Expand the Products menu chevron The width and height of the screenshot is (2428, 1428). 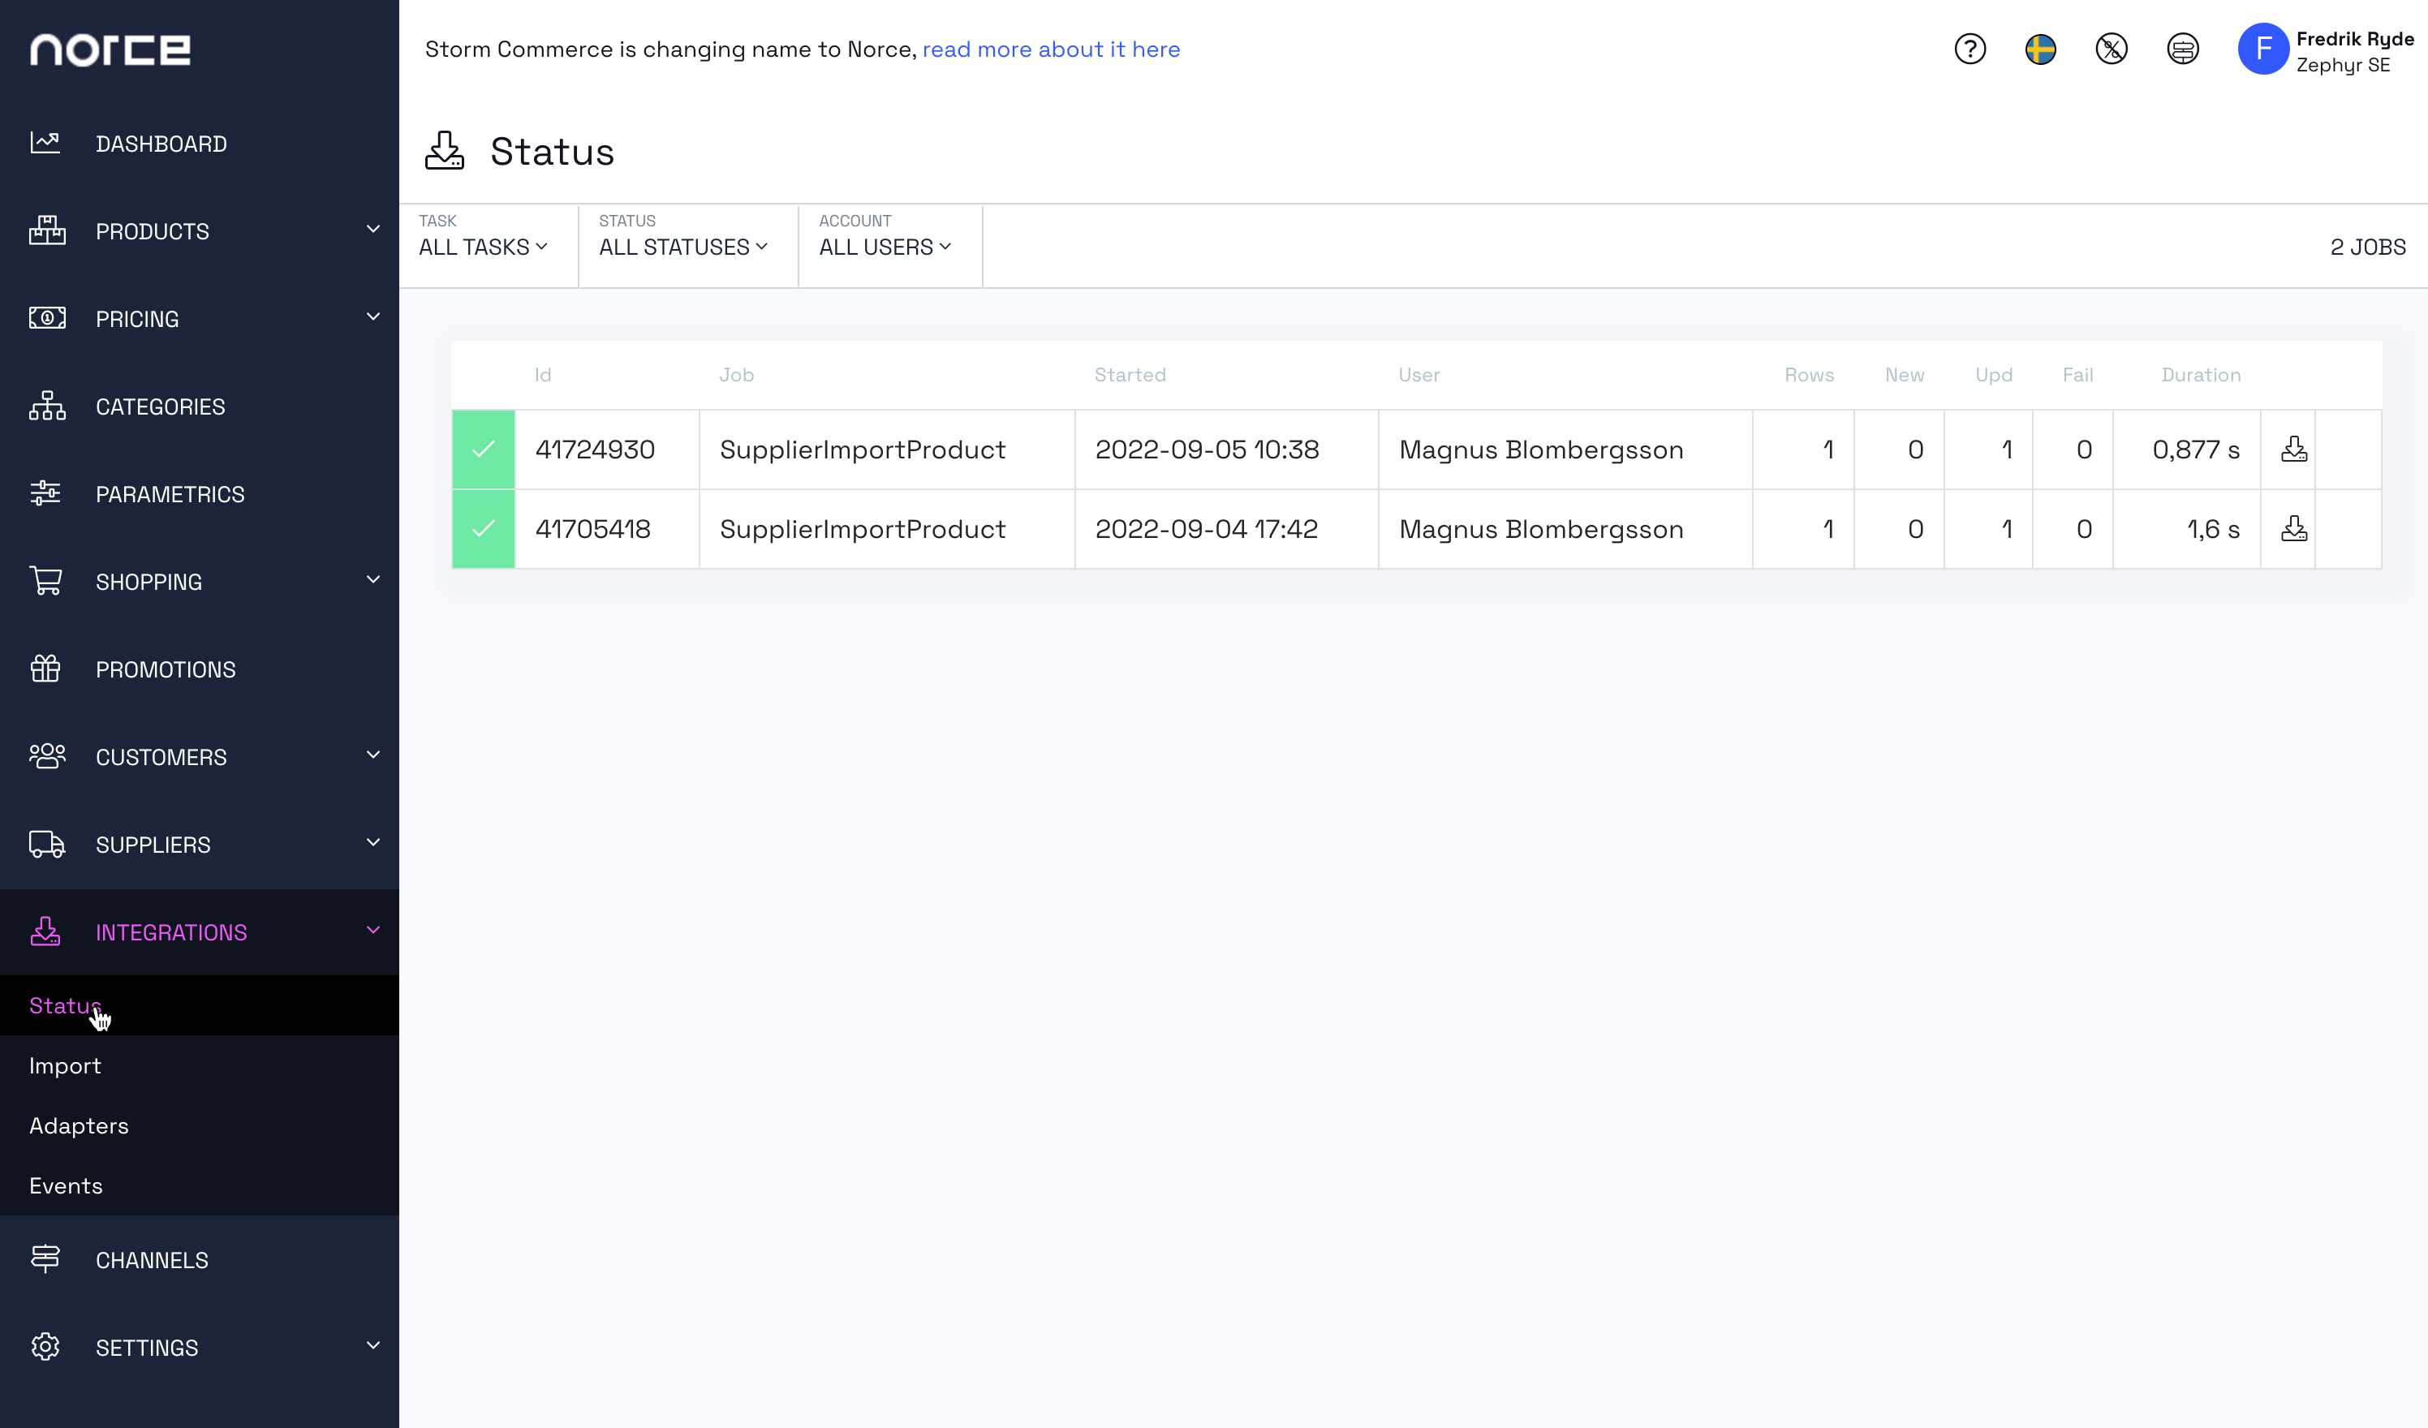(372, 230)
